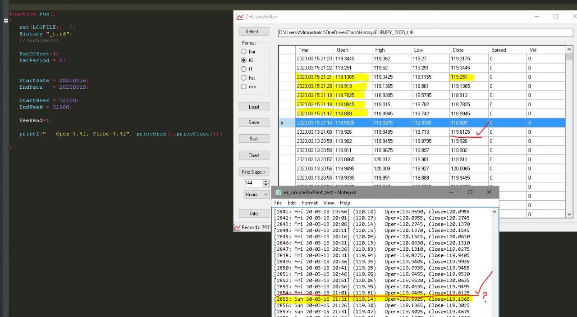Click the Find Gaps button
The width and height of the screenshot is (577, 317).
coord(254,172)
